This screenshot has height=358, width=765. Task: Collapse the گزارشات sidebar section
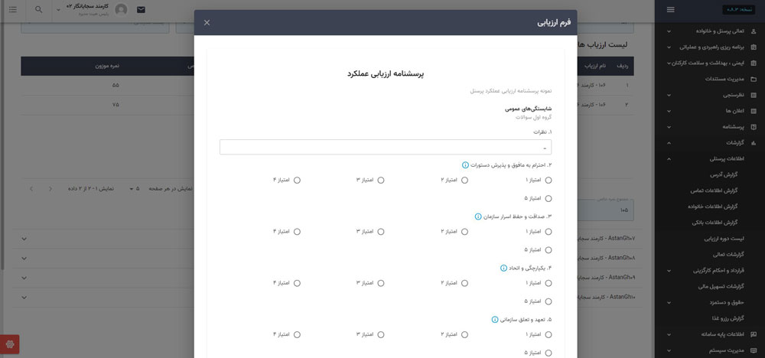(669, 143)
